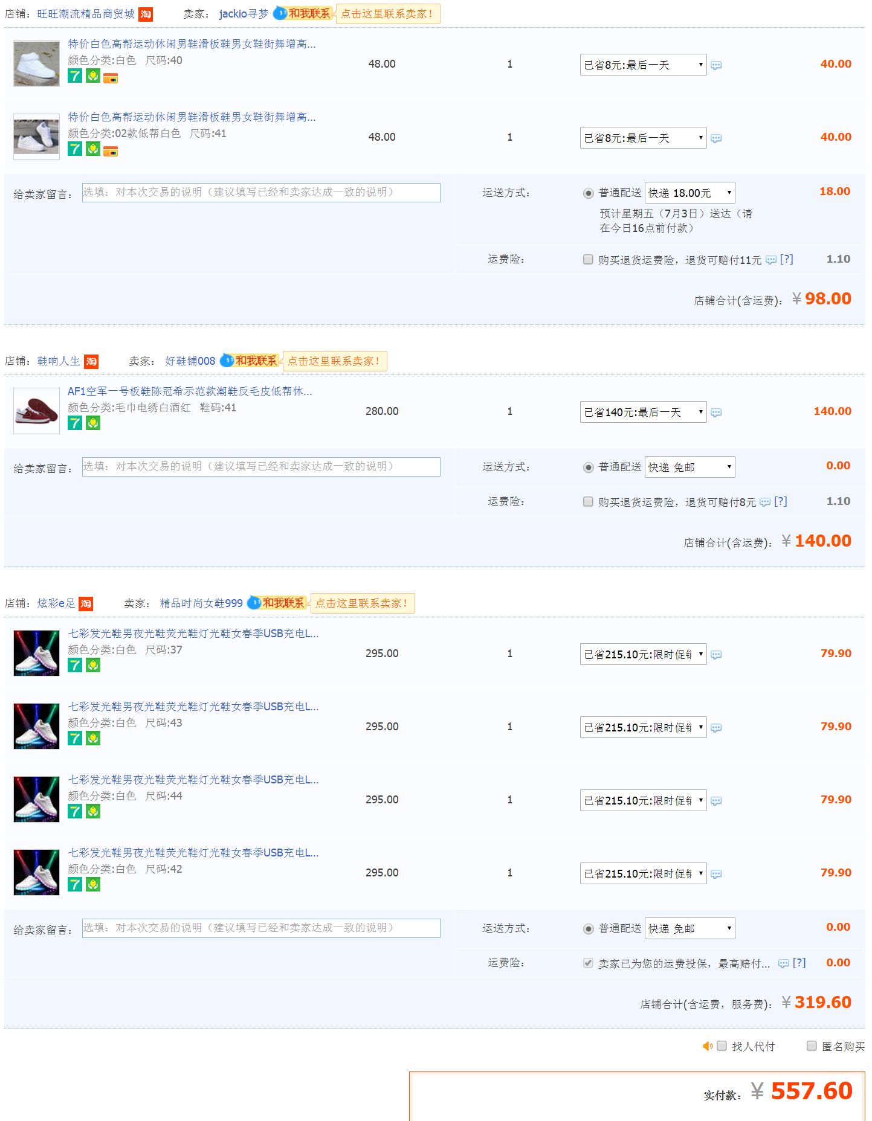The image size is (872, 1121).
Task: Click the Taobao icon beside 旺旺潮流精品商贸城
Action: click(146, 14)
